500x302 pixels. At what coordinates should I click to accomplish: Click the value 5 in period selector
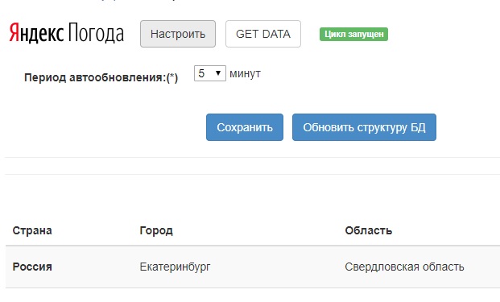(x=201, y=73)
